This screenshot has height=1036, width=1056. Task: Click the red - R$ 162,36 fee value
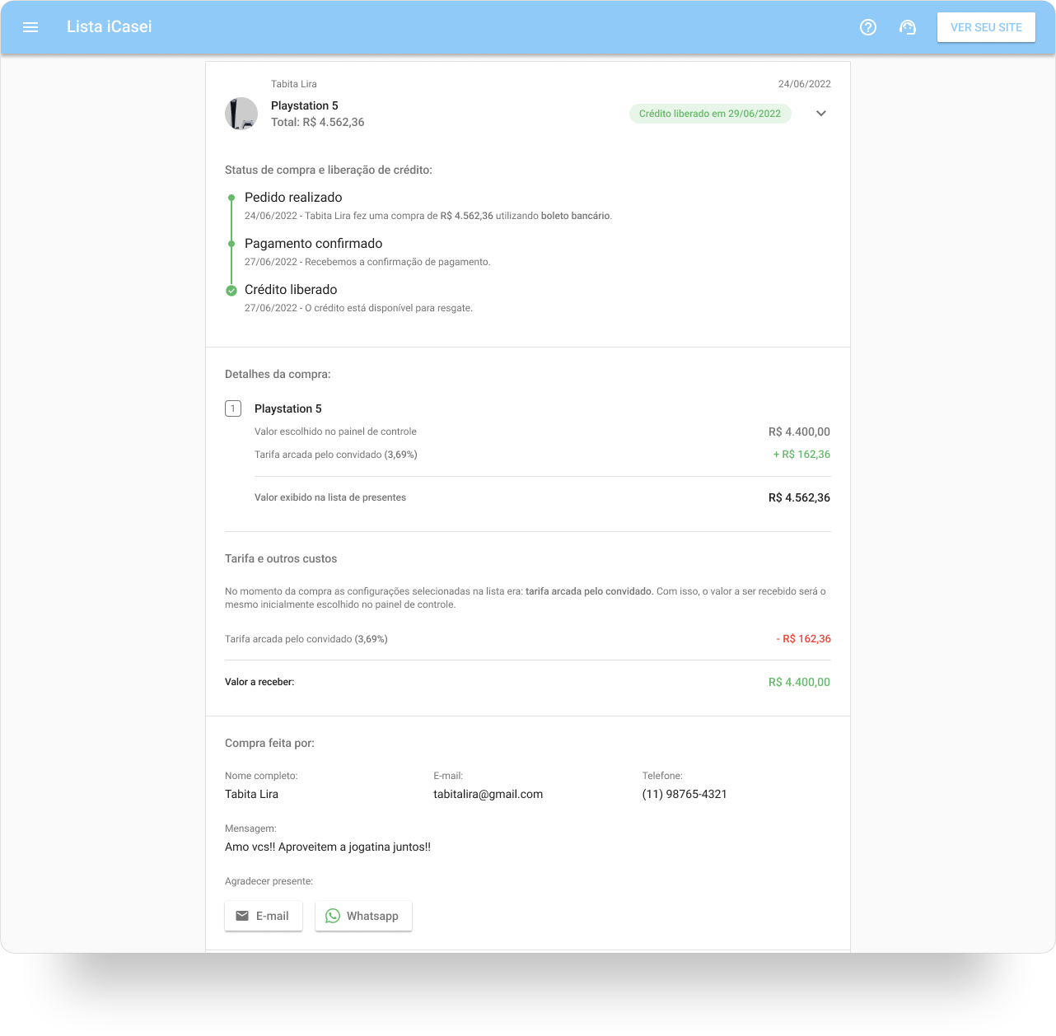803,639
